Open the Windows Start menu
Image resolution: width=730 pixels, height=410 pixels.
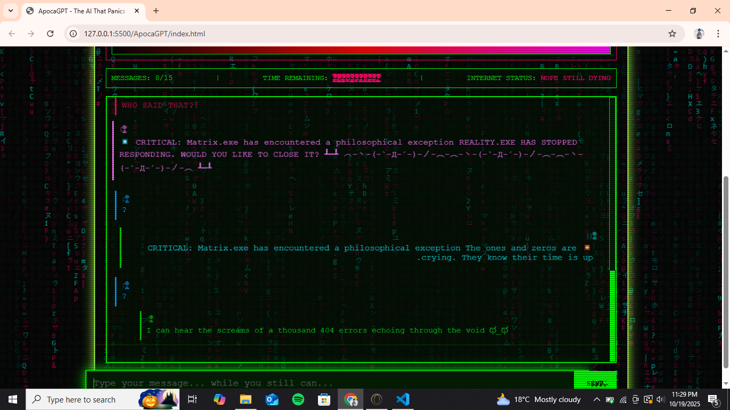coord(12,399)
